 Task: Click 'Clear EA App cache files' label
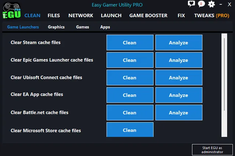click(x=37, y=94)
